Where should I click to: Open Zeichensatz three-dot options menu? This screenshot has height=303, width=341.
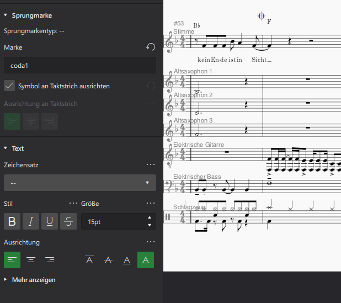(x=150, y=164)
